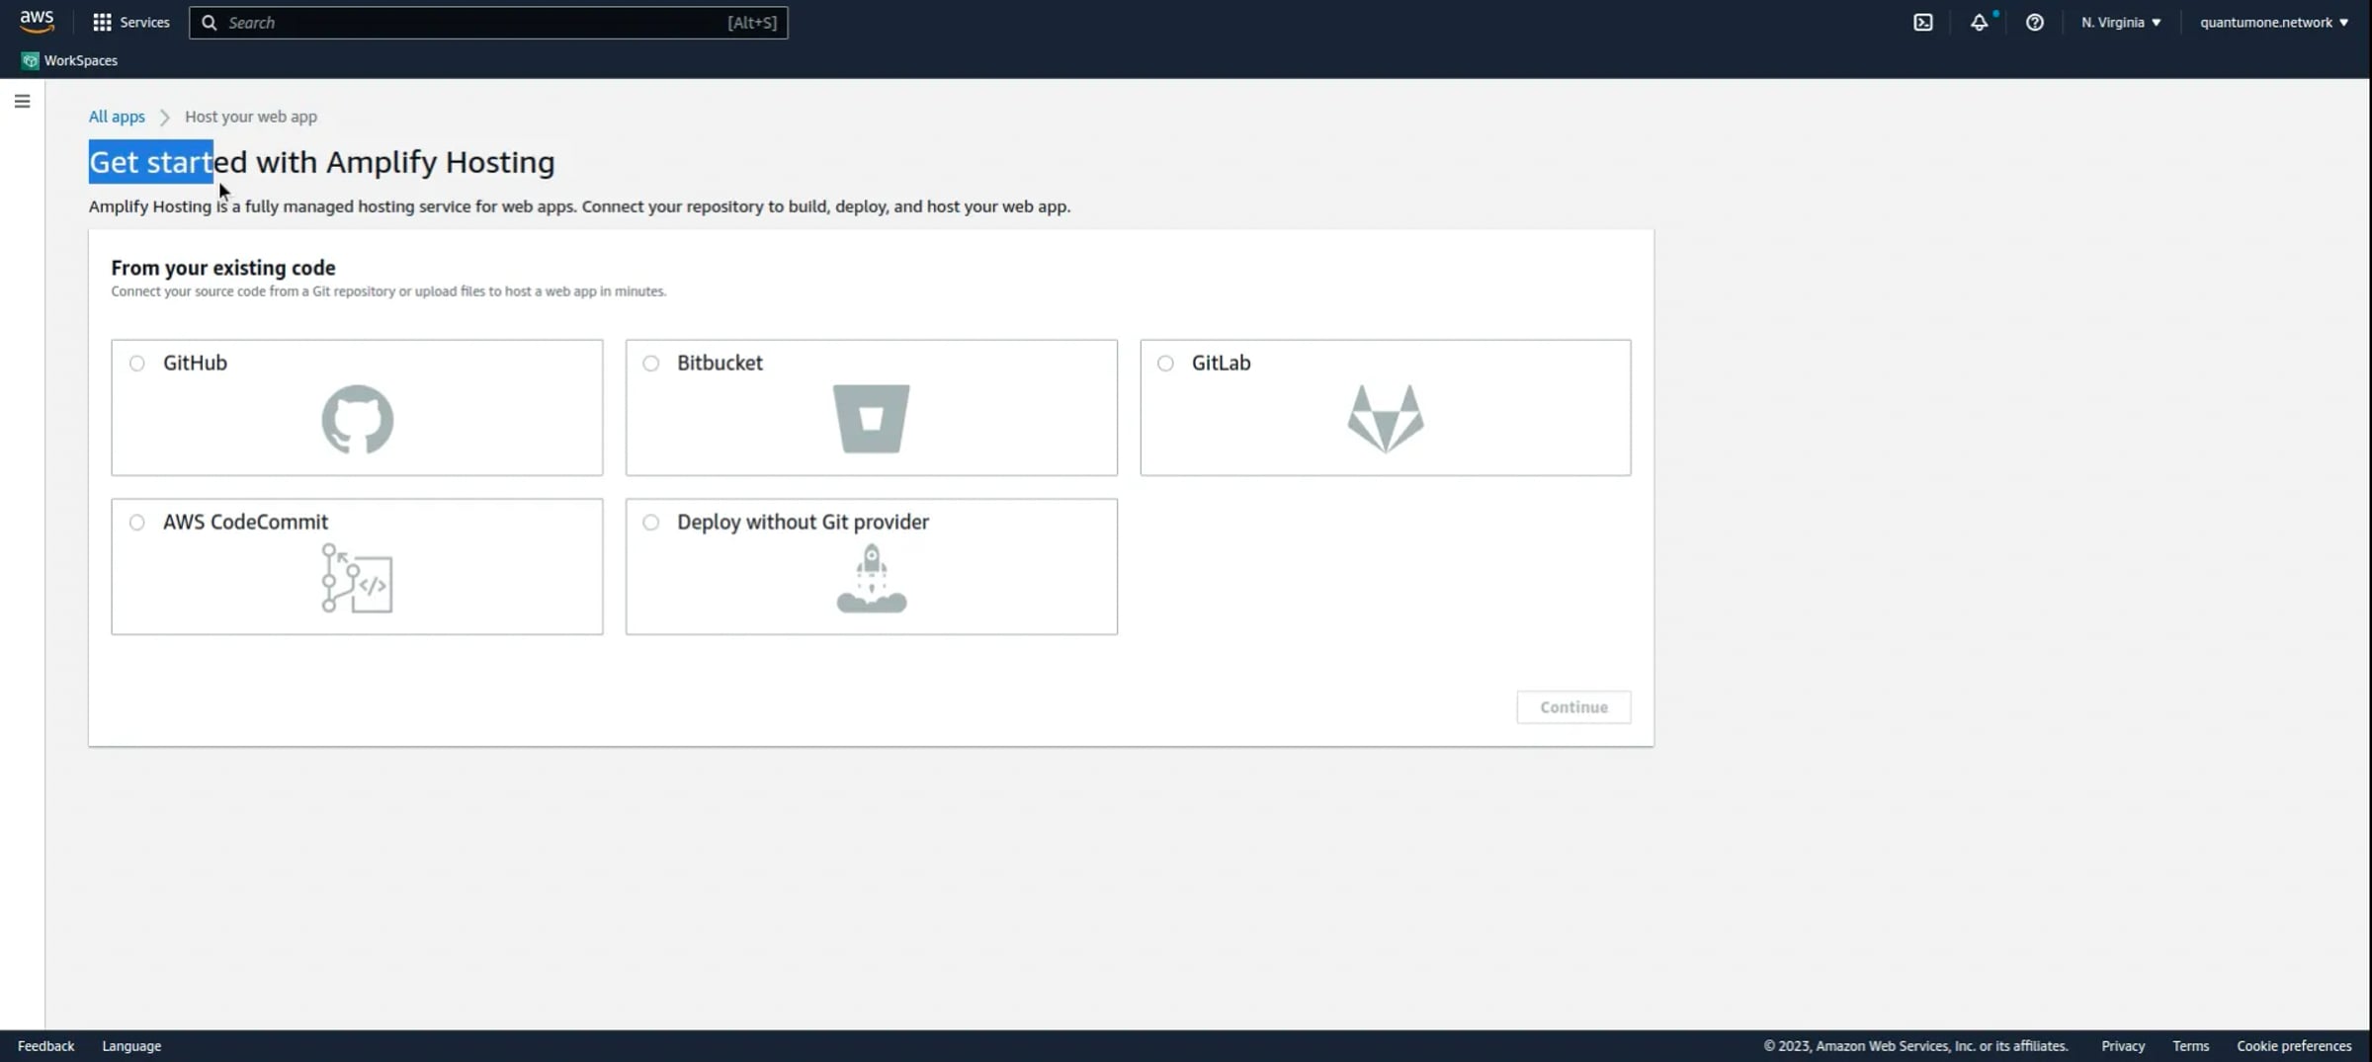This screenshot has width=2372, height=1062.
Task: Select the Bitbucket radio button
Action: tap(651, 363)
